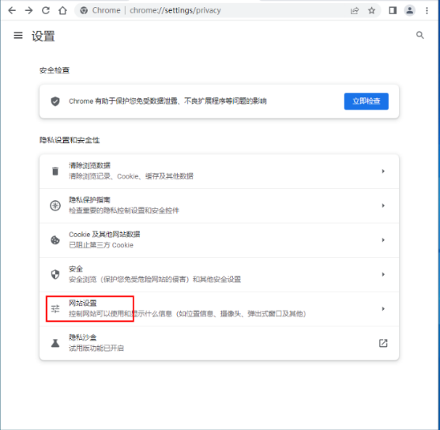Click the 设置 page title

tap(43, 36)
